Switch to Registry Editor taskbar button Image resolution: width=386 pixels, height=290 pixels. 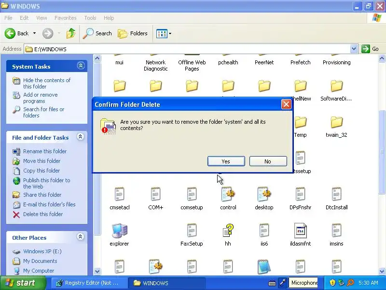pos(89,283)
